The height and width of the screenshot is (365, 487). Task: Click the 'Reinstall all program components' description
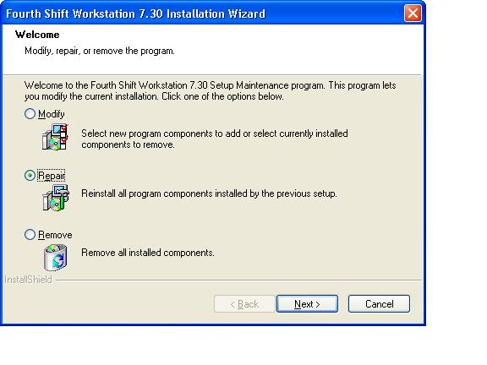(209, 193)
